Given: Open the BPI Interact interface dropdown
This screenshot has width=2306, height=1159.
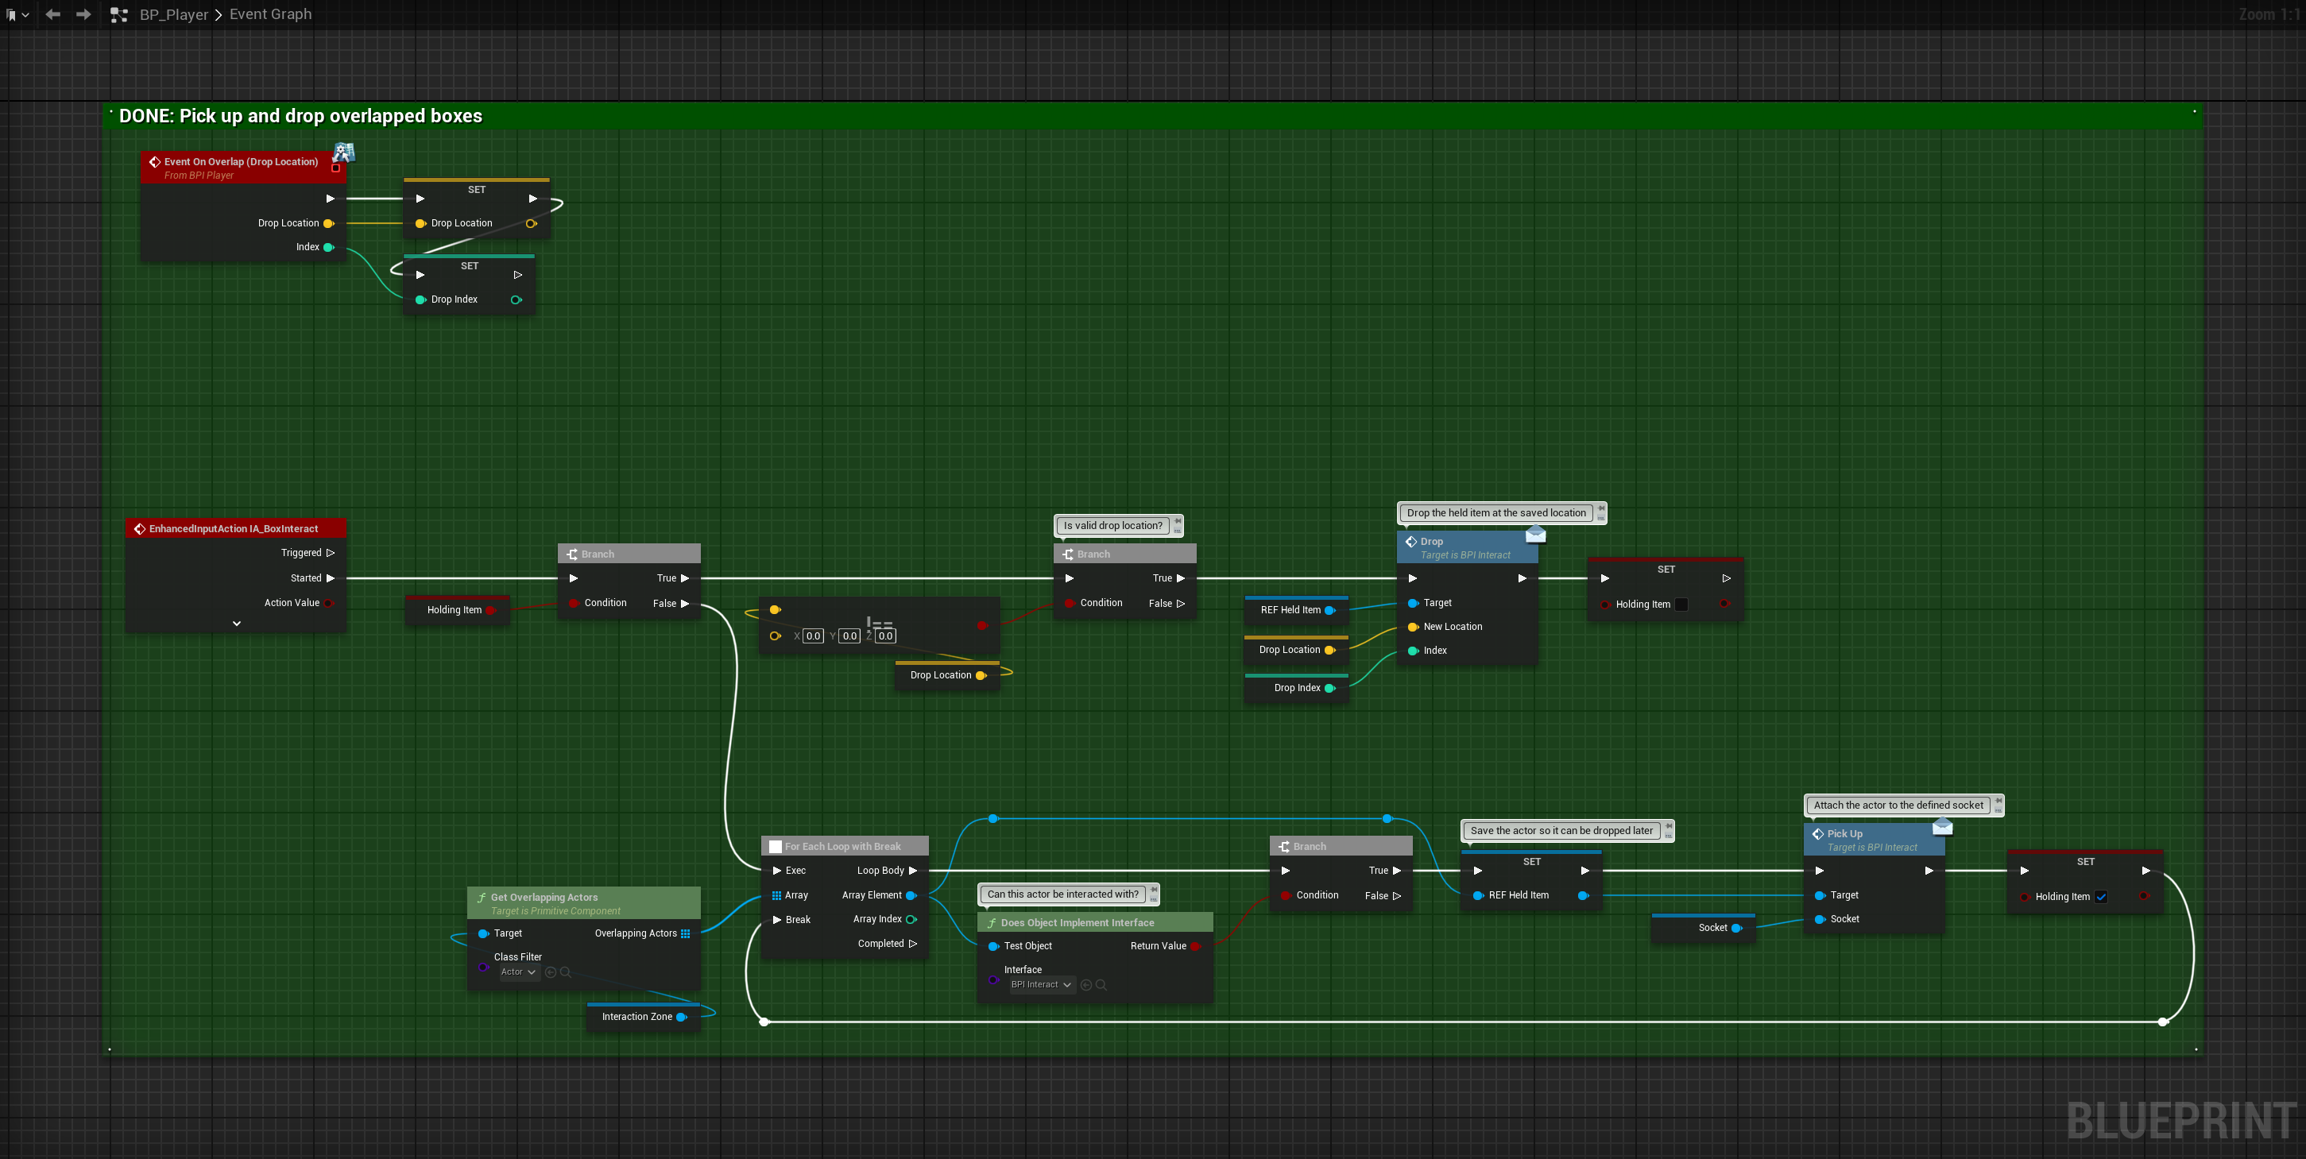Looking at the screenshot, I should point(1041,984).
